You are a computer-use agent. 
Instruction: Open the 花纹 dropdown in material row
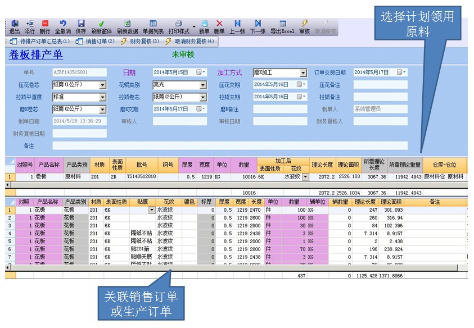click(306, 177)
